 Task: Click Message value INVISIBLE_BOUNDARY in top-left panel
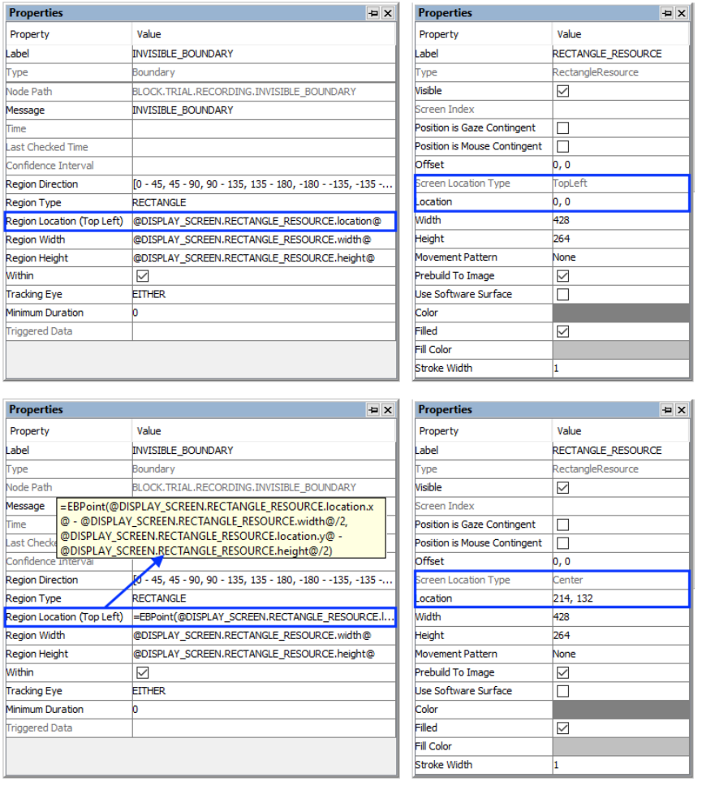(x=264, y=110)
